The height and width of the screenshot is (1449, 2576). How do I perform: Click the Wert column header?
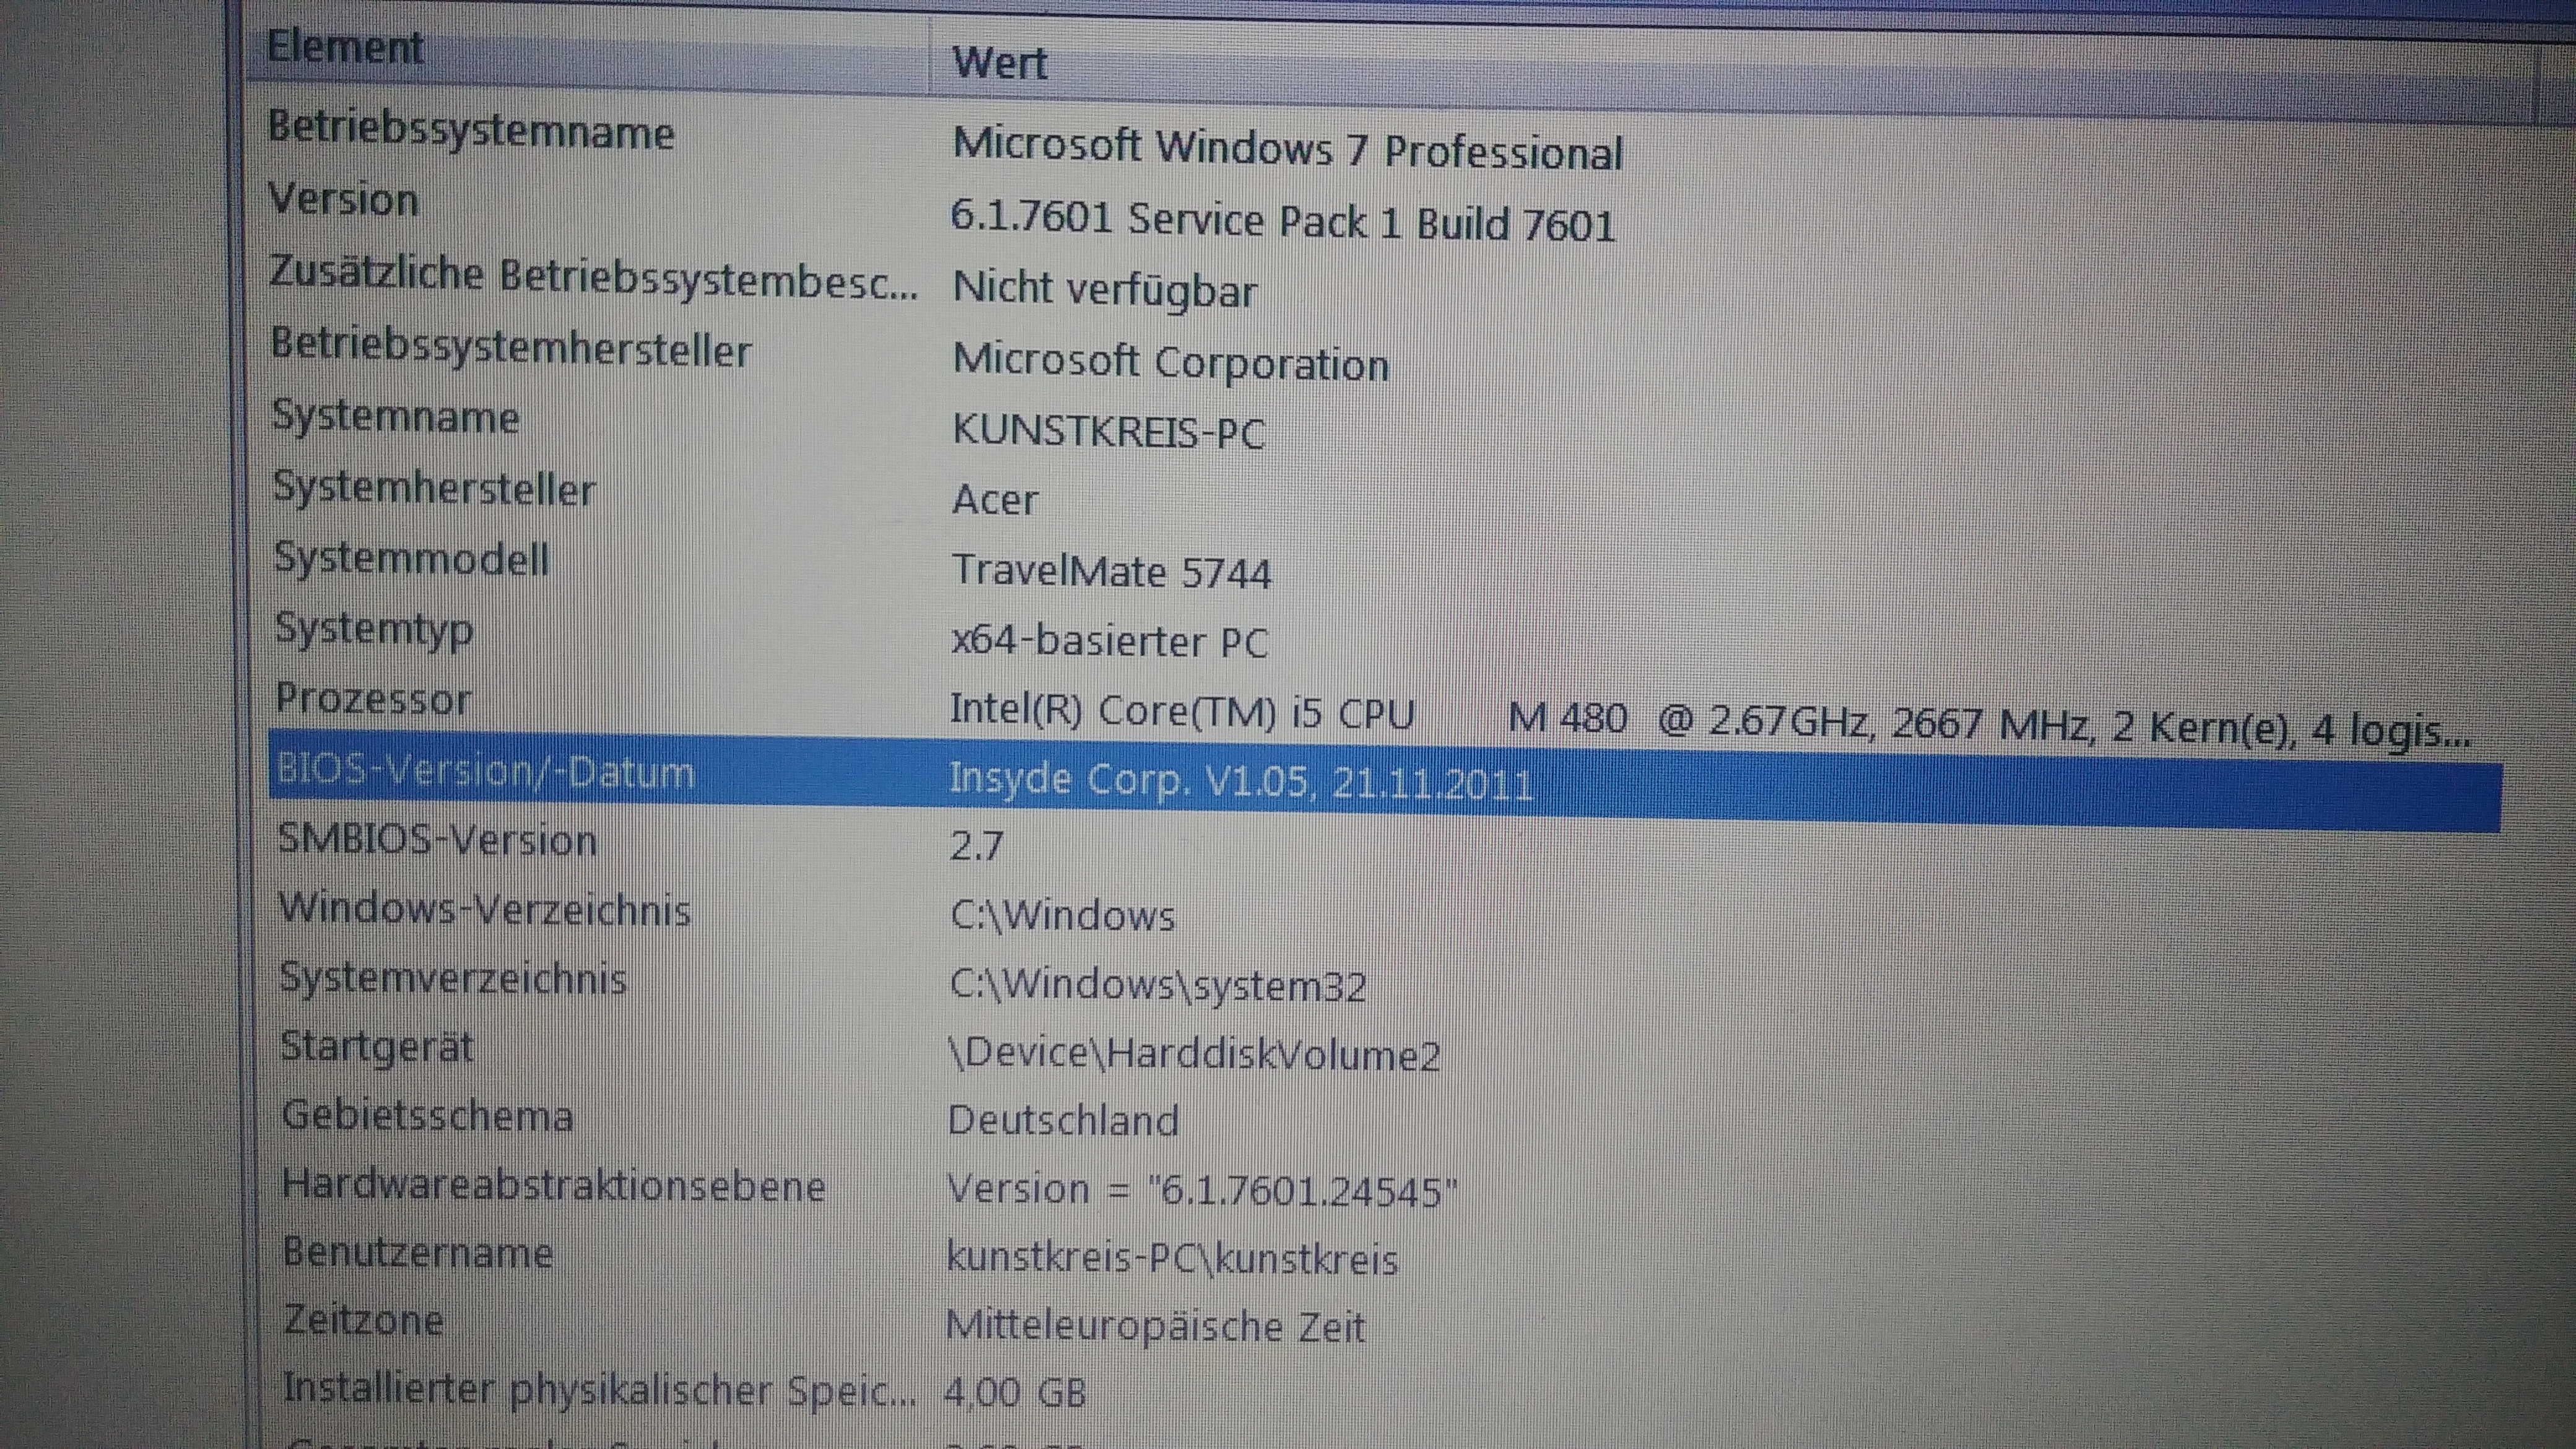[x=999, y=63]
